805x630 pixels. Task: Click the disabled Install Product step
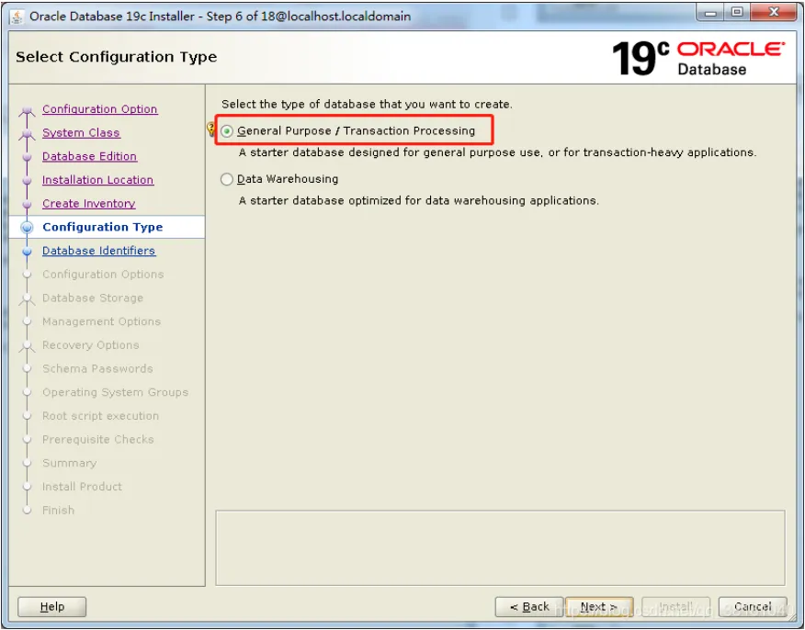82,487
